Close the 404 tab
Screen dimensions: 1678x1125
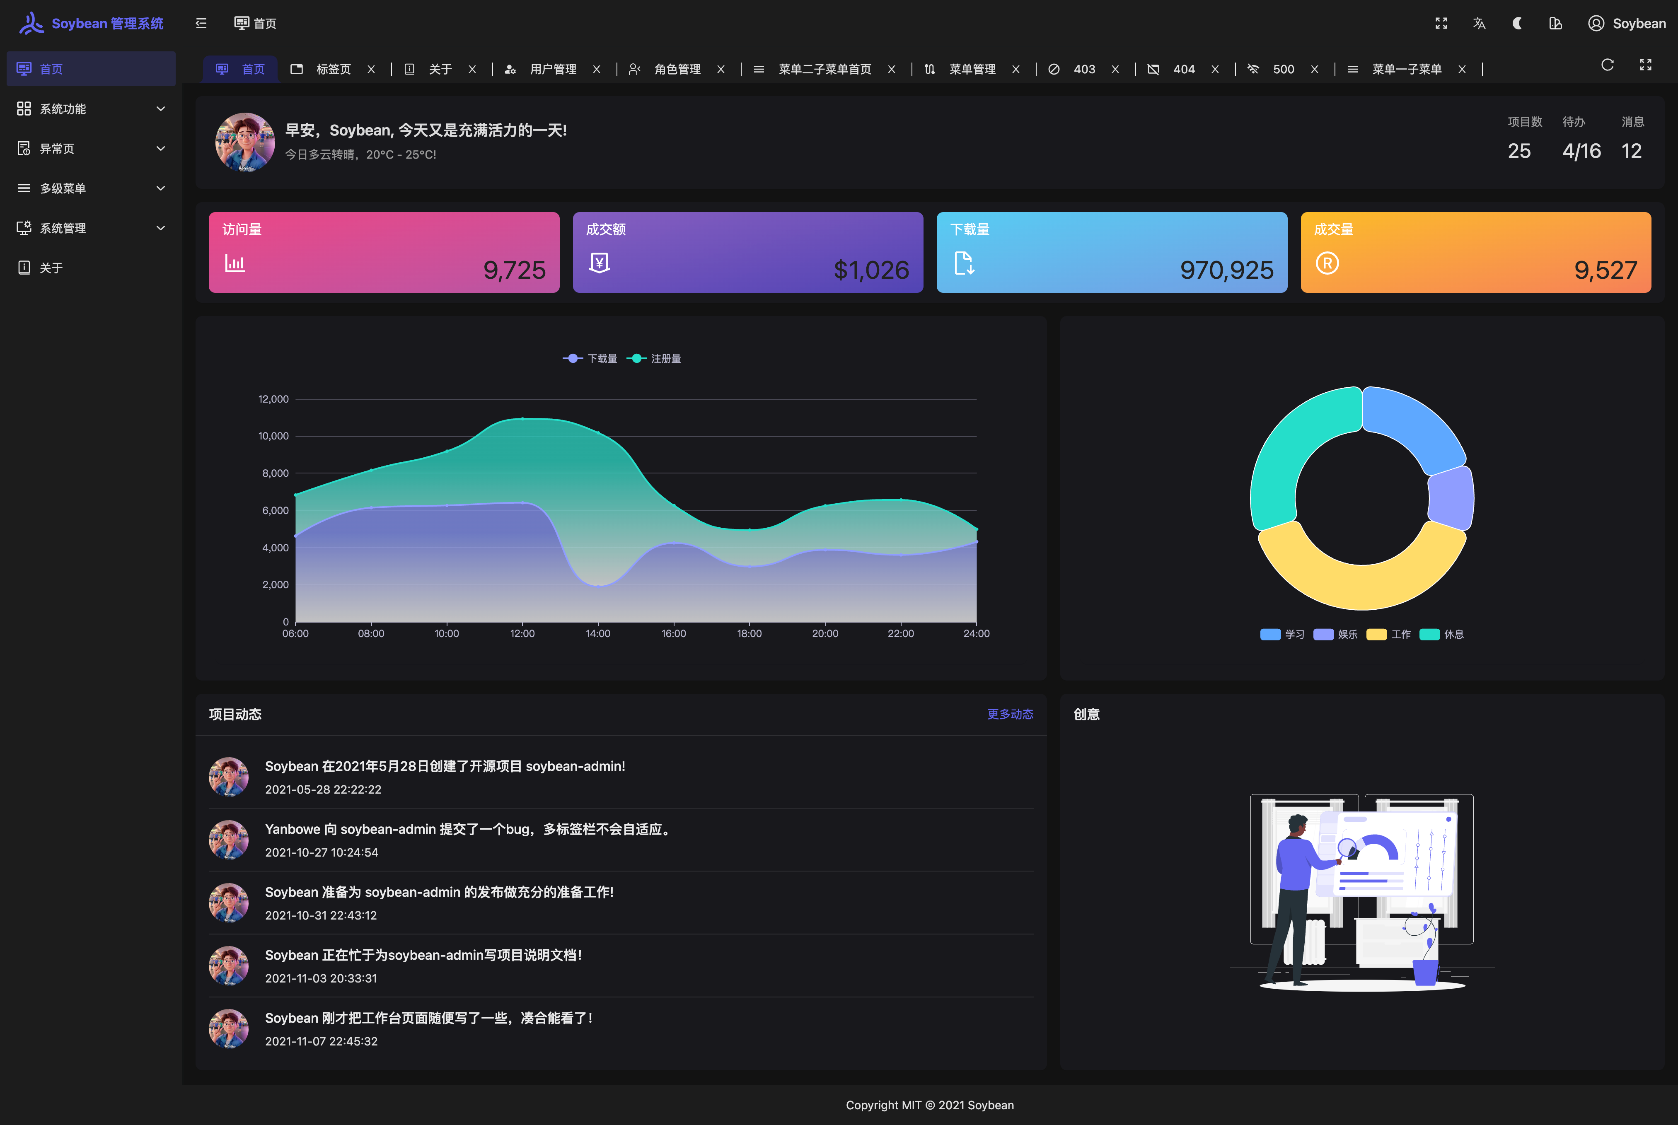[x=1215, y=69]
